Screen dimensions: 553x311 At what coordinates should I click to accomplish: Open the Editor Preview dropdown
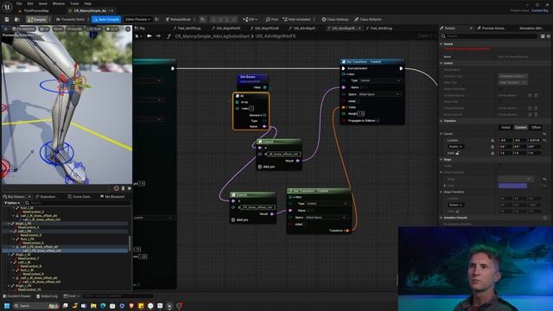click(138, 19)
